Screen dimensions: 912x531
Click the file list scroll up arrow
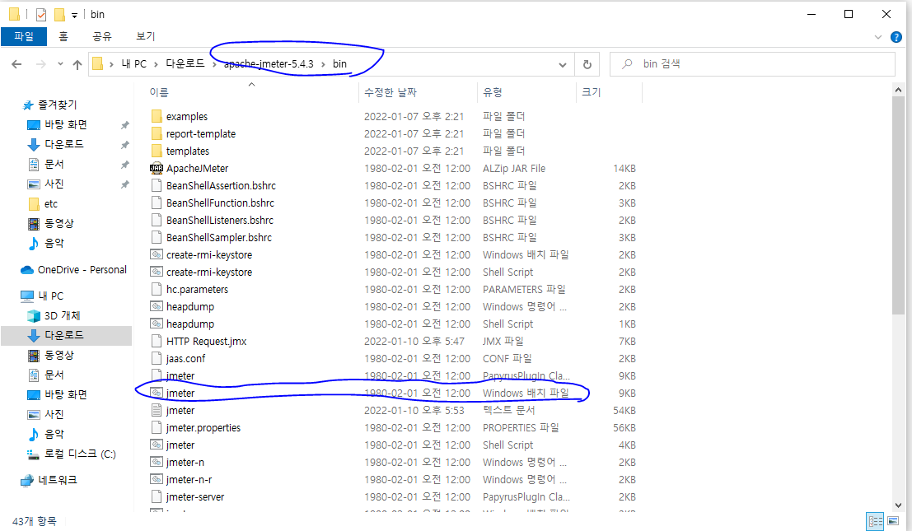[x=898, y=90]
